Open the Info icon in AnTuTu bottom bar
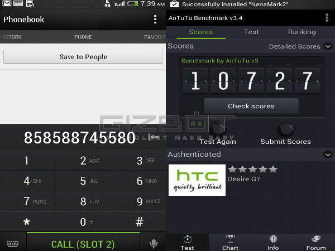Screen dimensions: 335x251 [273, 239]
